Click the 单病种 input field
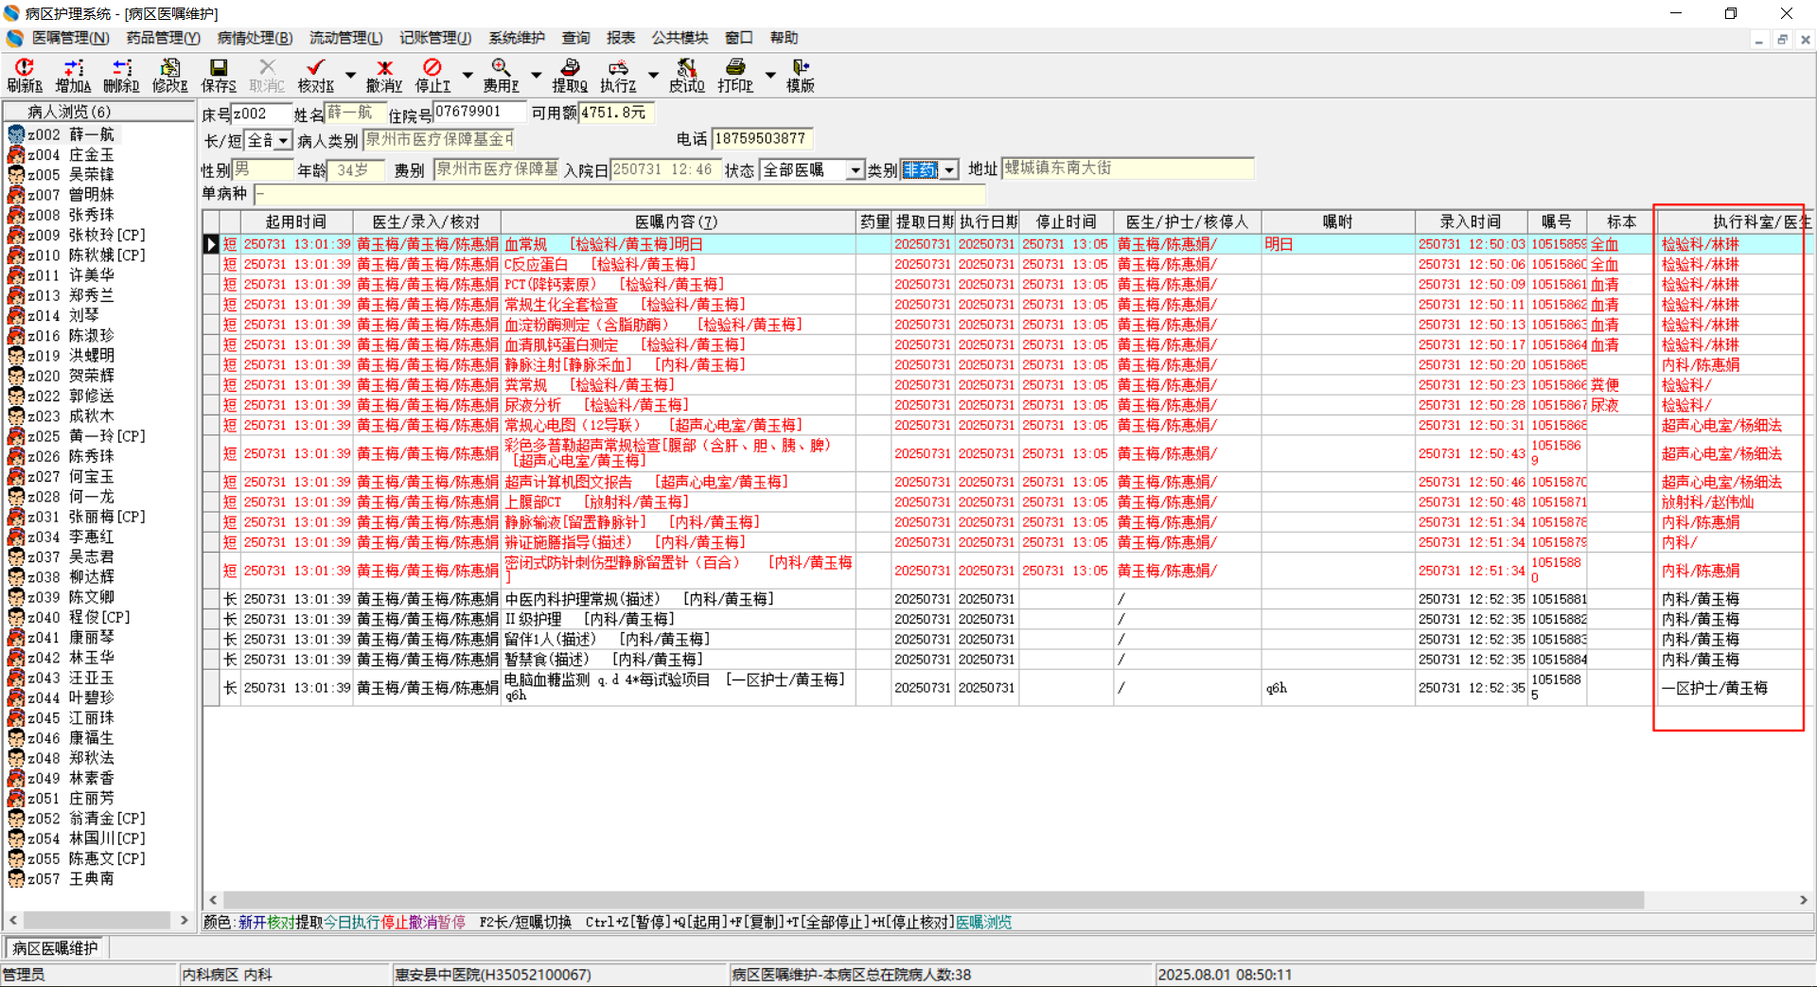 point(619,194)
